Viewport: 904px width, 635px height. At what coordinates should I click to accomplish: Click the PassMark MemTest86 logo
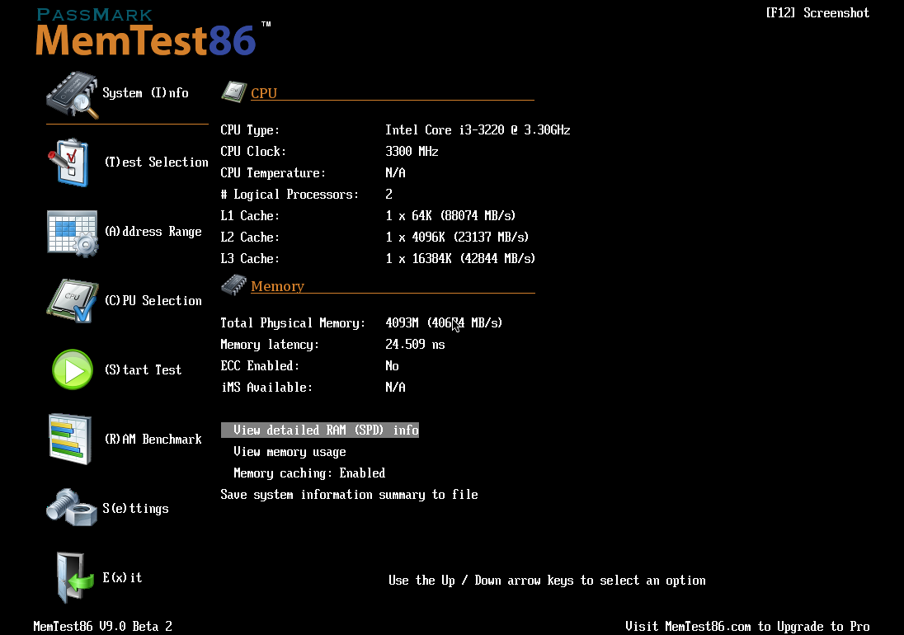(153, 32)
